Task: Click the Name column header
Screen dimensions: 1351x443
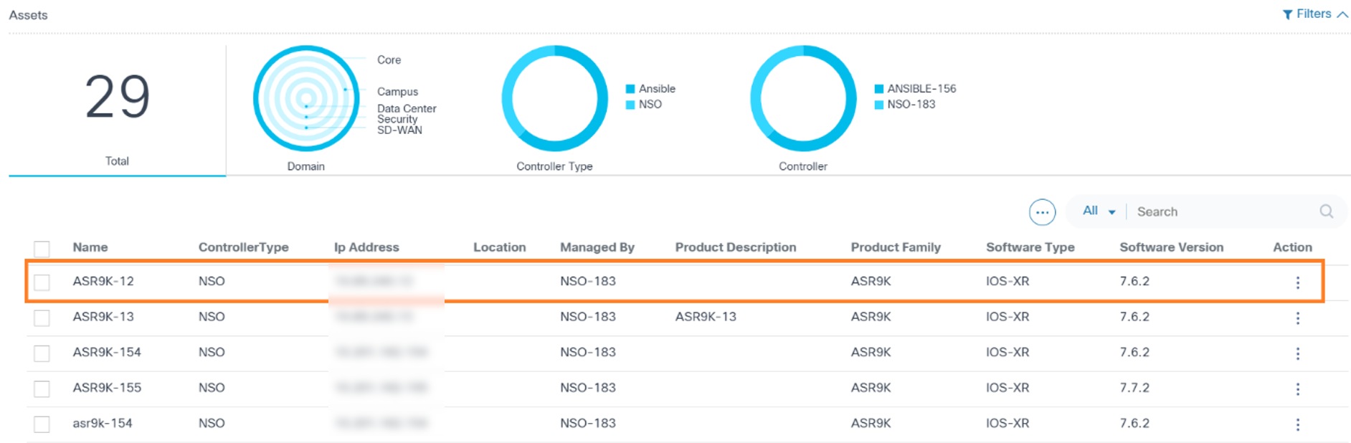Action: (90, 247)
